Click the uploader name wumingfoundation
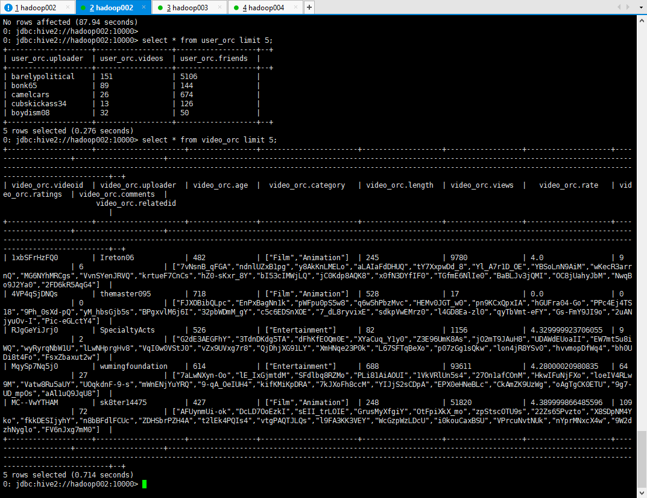 click(134, 366)
